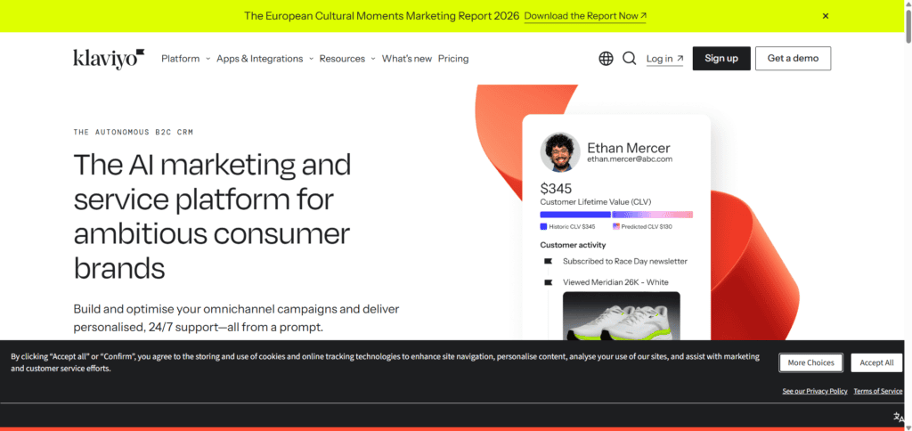Click the flag icon beside Viewed Meridian 26K
Screen dimensions: 912x431
pos(548,282)
